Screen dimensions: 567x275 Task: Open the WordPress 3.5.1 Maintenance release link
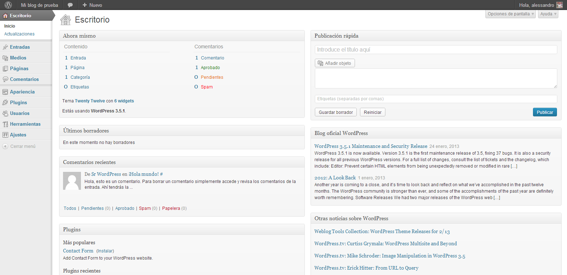371,146
